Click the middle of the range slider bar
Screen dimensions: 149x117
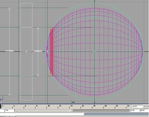click(x=44, y=110)
